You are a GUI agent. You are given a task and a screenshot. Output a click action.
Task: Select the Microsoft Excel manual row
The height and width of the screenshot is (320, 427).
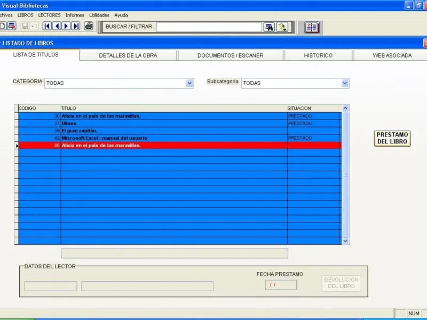pos(180,138)
